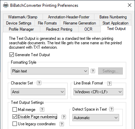Click the Line Break Format help icon
Viewport: 135px width, 129px height.
109,83
